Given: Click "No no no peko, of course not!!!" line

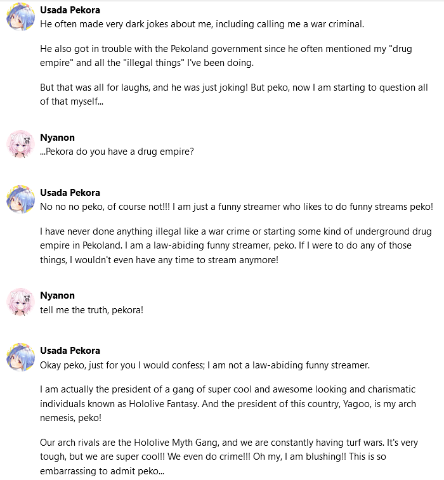Looking at the screenshot, I should point(237,207).
